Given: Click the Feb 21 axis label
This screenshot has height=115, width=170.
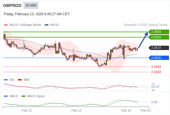Looking at the screenshot, I should [x=146, y=110].
